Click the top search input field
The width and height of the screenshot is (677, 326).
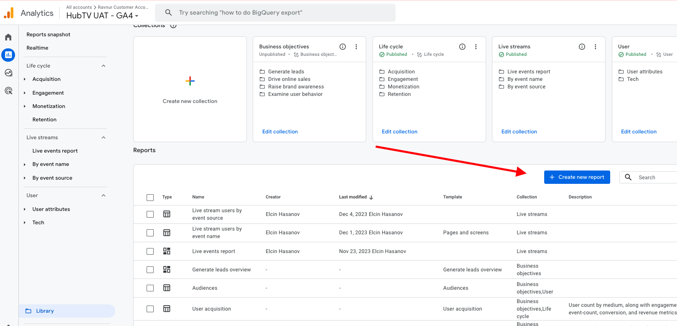click(275, 13)
